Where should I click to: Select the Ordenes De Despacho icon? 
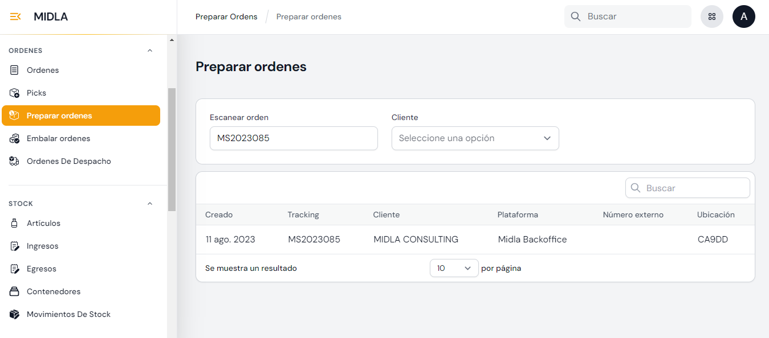pyautogui.click(x=15, y=161)
